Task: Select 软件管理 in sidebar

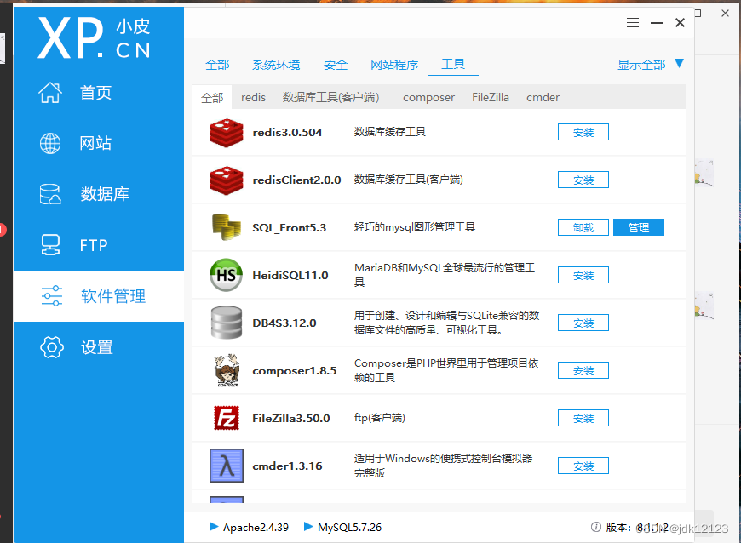Action: pos(98,296)
